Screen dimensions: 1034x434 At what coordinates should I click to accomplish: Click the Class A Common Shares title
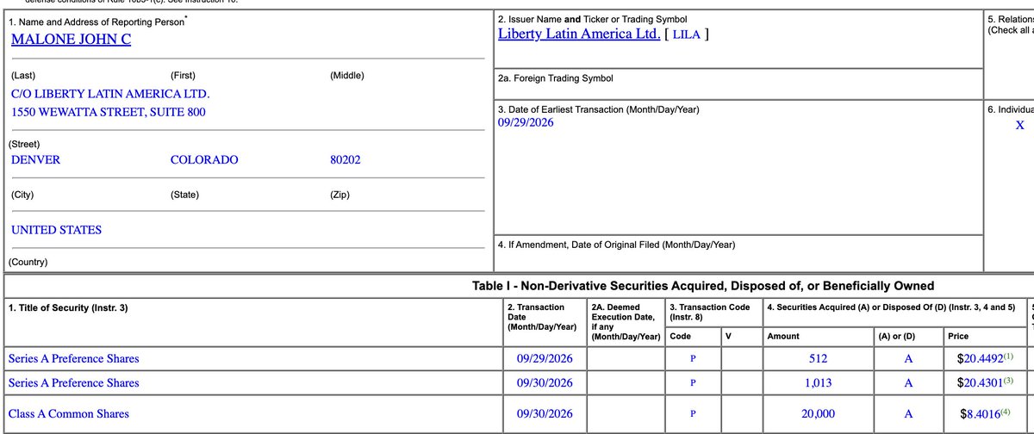(x=69, y=413)
